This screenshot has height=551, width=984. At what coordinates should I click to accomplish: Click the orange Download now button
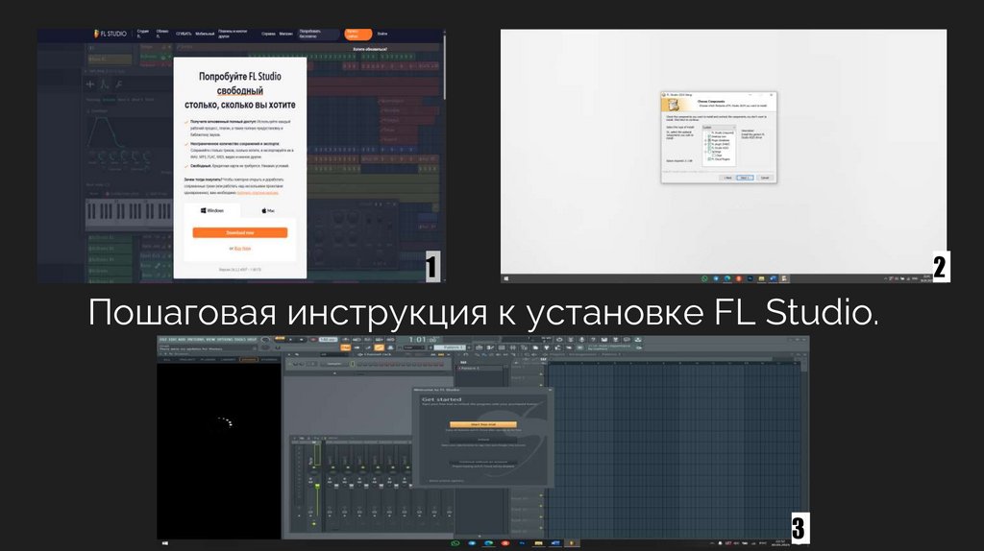239,232
